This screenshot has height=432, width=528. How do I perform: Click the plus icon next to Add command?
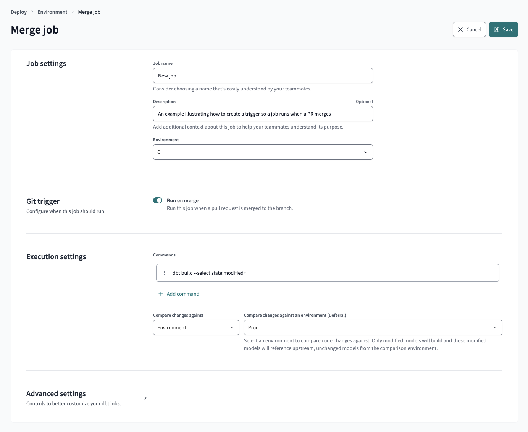161,294
